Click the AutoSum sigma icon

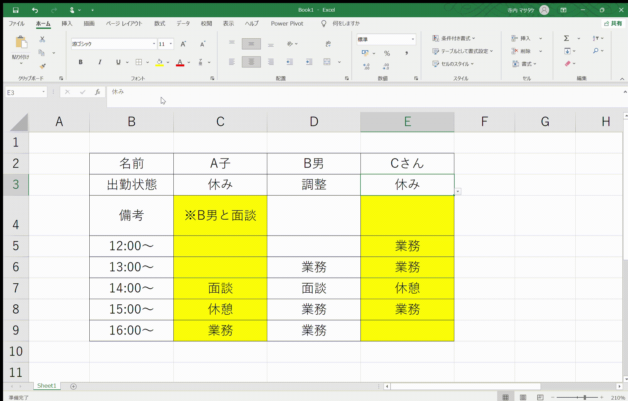[566, 38]
